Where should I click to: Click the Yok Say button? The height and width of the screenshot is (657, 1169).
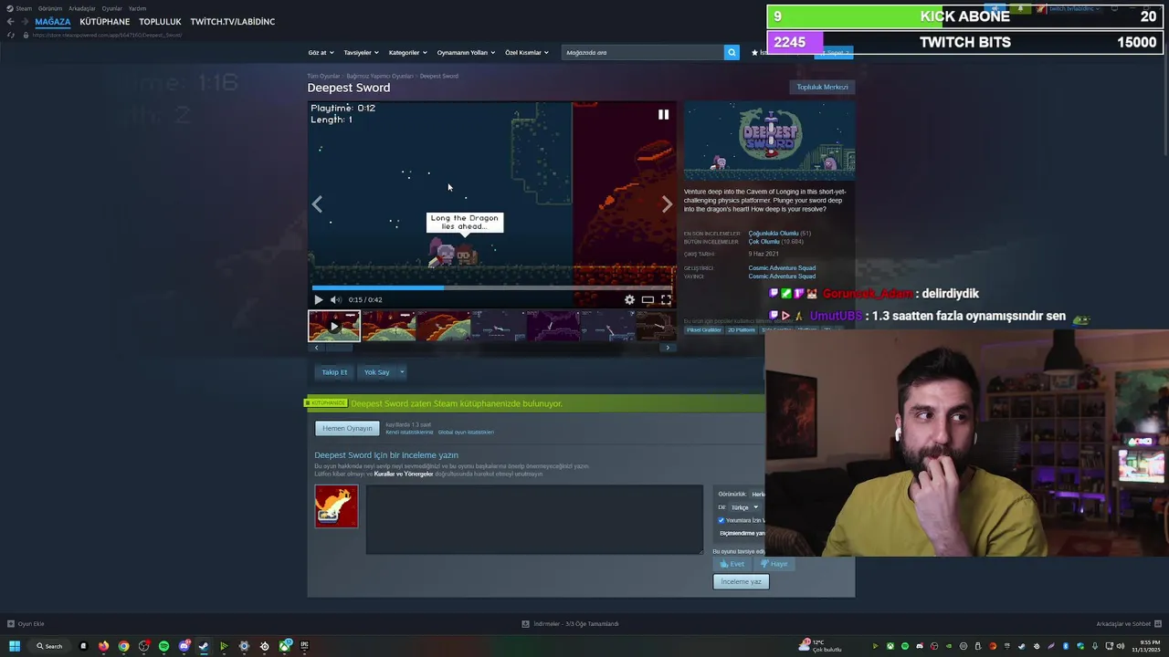(377, 372)
